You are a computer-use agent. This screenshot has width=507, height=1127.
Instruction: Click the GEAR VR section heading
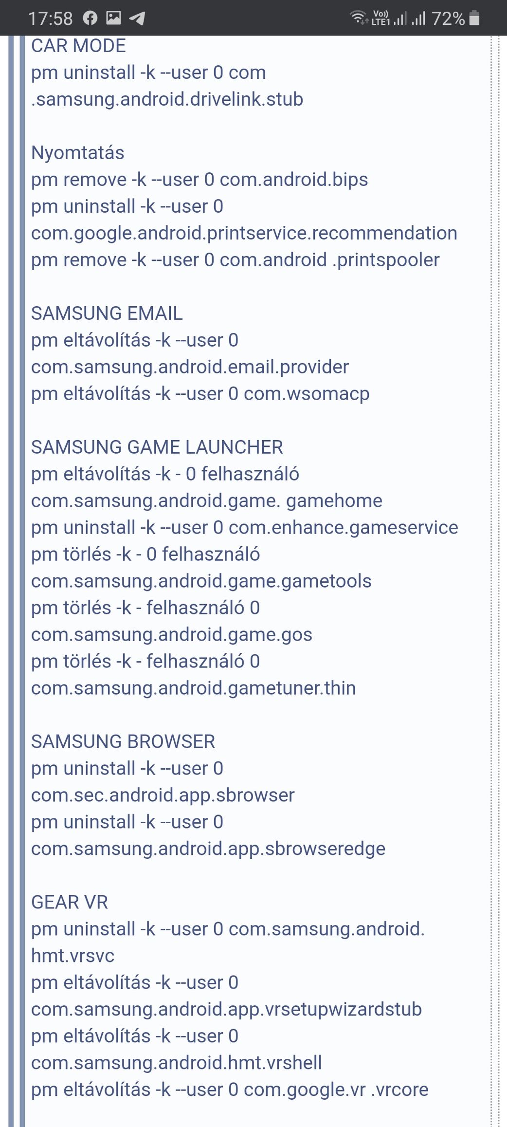pos(70,903)
